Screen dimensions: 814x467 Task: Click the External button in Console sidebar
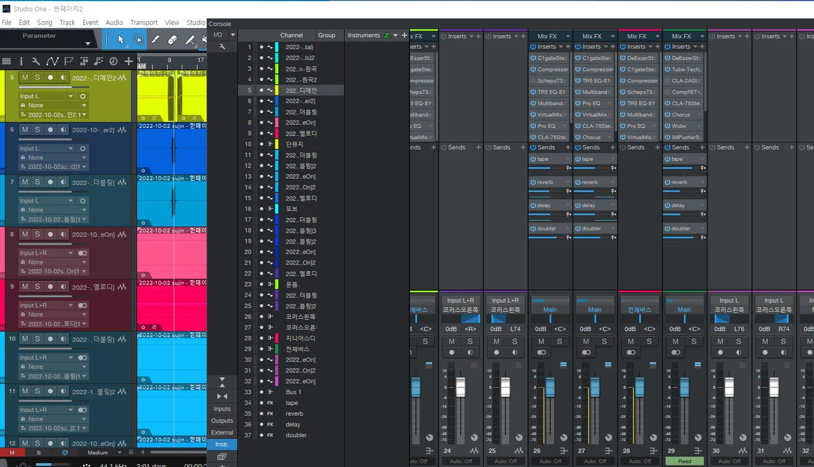(222, 433)
